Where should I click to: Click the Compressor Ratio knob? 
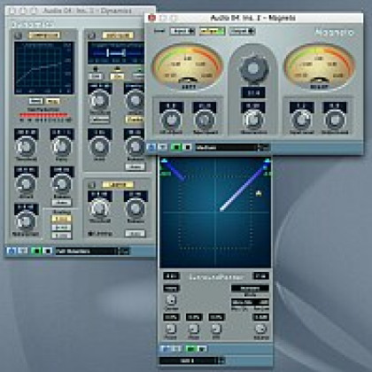pyautogui.click(x=62, y=147)
